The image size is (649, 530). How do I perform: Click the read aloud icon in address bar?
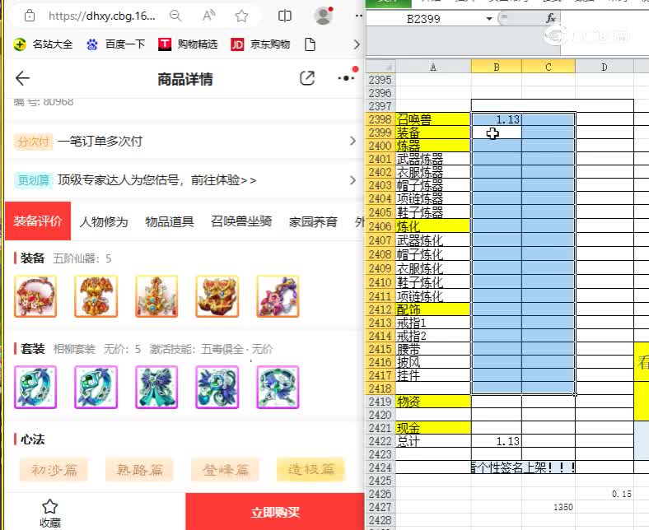208,16
